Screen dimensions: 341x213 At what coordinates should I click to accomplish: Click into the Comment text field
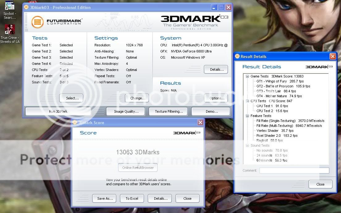[294, 170]
